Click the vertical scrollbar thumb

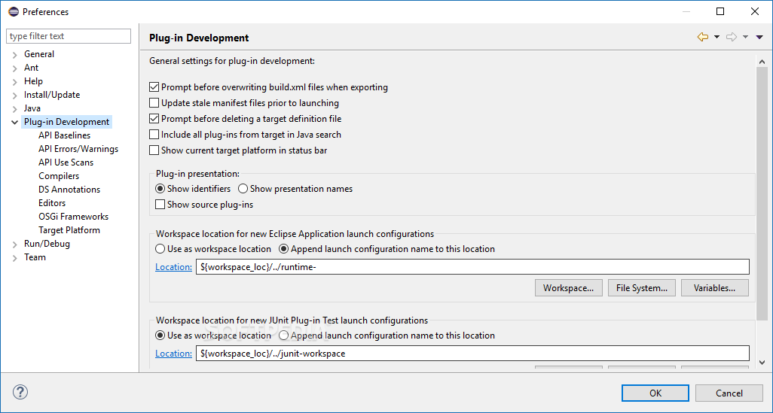coord(762,193)
